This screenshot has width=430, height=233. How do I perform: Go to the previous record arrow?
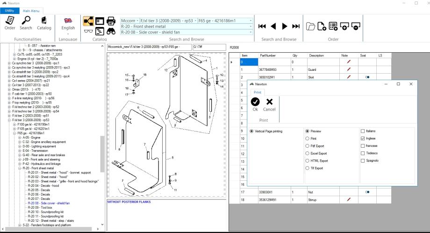click(x=273, y=26)
